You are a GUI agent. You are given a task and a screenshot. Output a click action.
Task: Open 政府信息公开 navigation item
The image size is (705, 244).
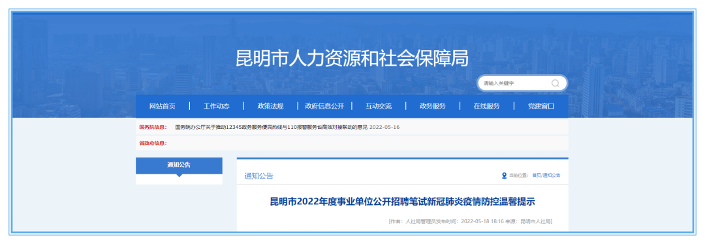(x=324, y=106)
